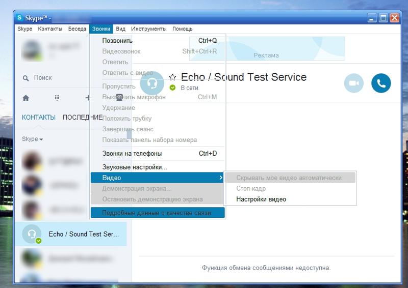Click your blurred profile avatar at top left
408x288 pixels.
click(32, 50)
